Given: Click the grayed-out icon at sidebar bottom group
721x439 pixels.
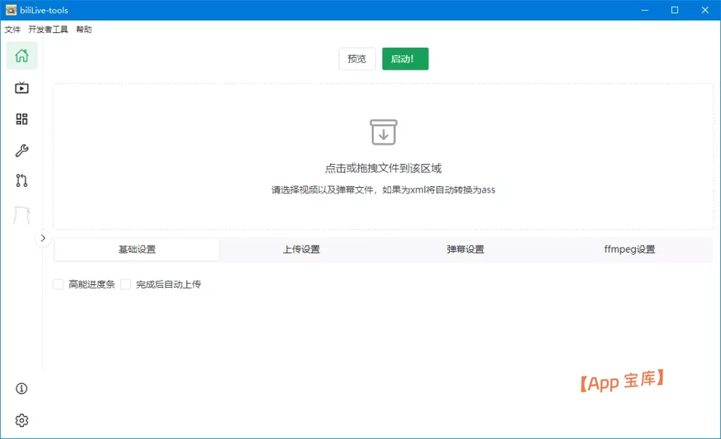Looking at the screenshot, I should [22, 213].
